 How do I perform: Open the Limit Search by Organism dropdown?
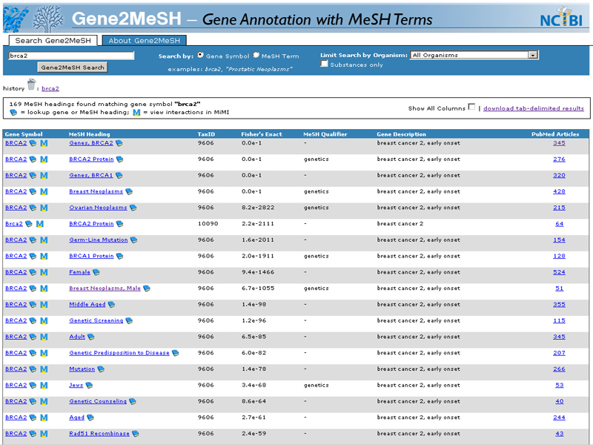474,55
